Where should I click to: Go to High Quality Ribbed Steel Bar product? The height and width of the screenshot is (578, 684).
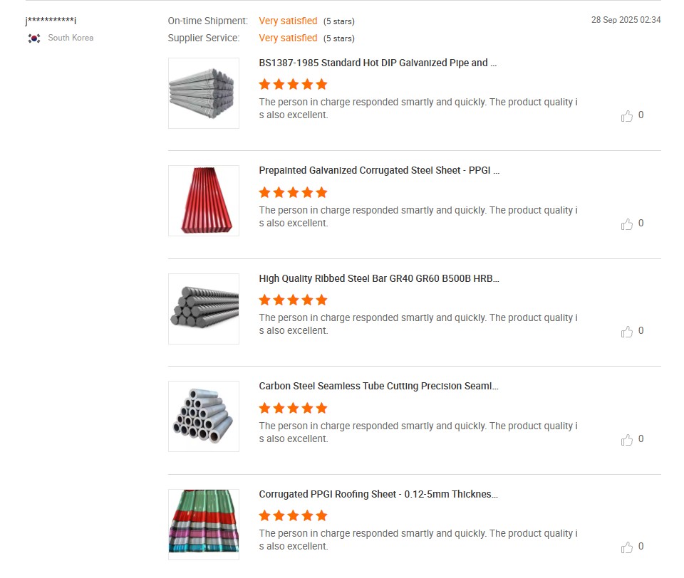click(379, 278)
